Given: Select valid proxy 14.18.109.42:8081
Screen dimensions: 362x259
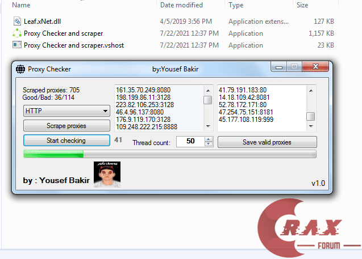Looking at the screenshot, I should pyautogui.click(x=244, y=97).
